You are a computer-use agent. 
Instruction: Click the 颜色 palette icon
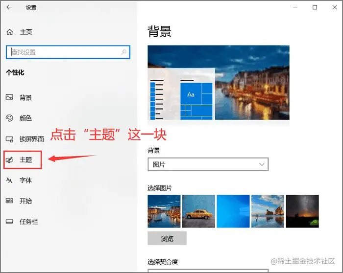click(x=9, y=118)
